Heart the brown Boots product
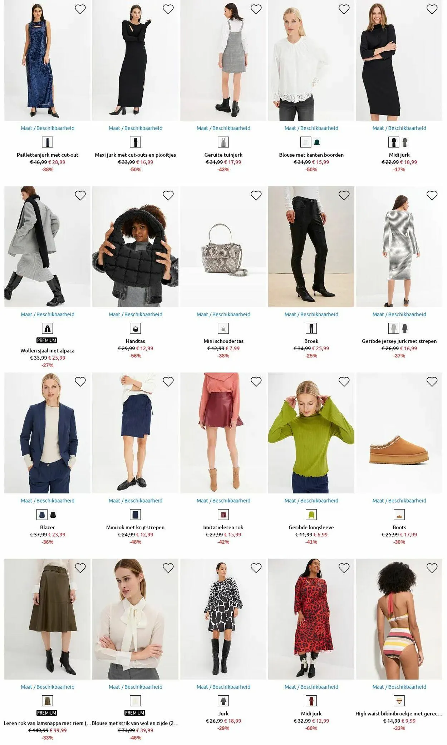Screen dimensions: 447x745 coord(432,382)
